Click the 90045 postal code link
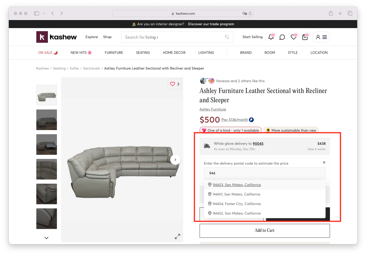 258,143
